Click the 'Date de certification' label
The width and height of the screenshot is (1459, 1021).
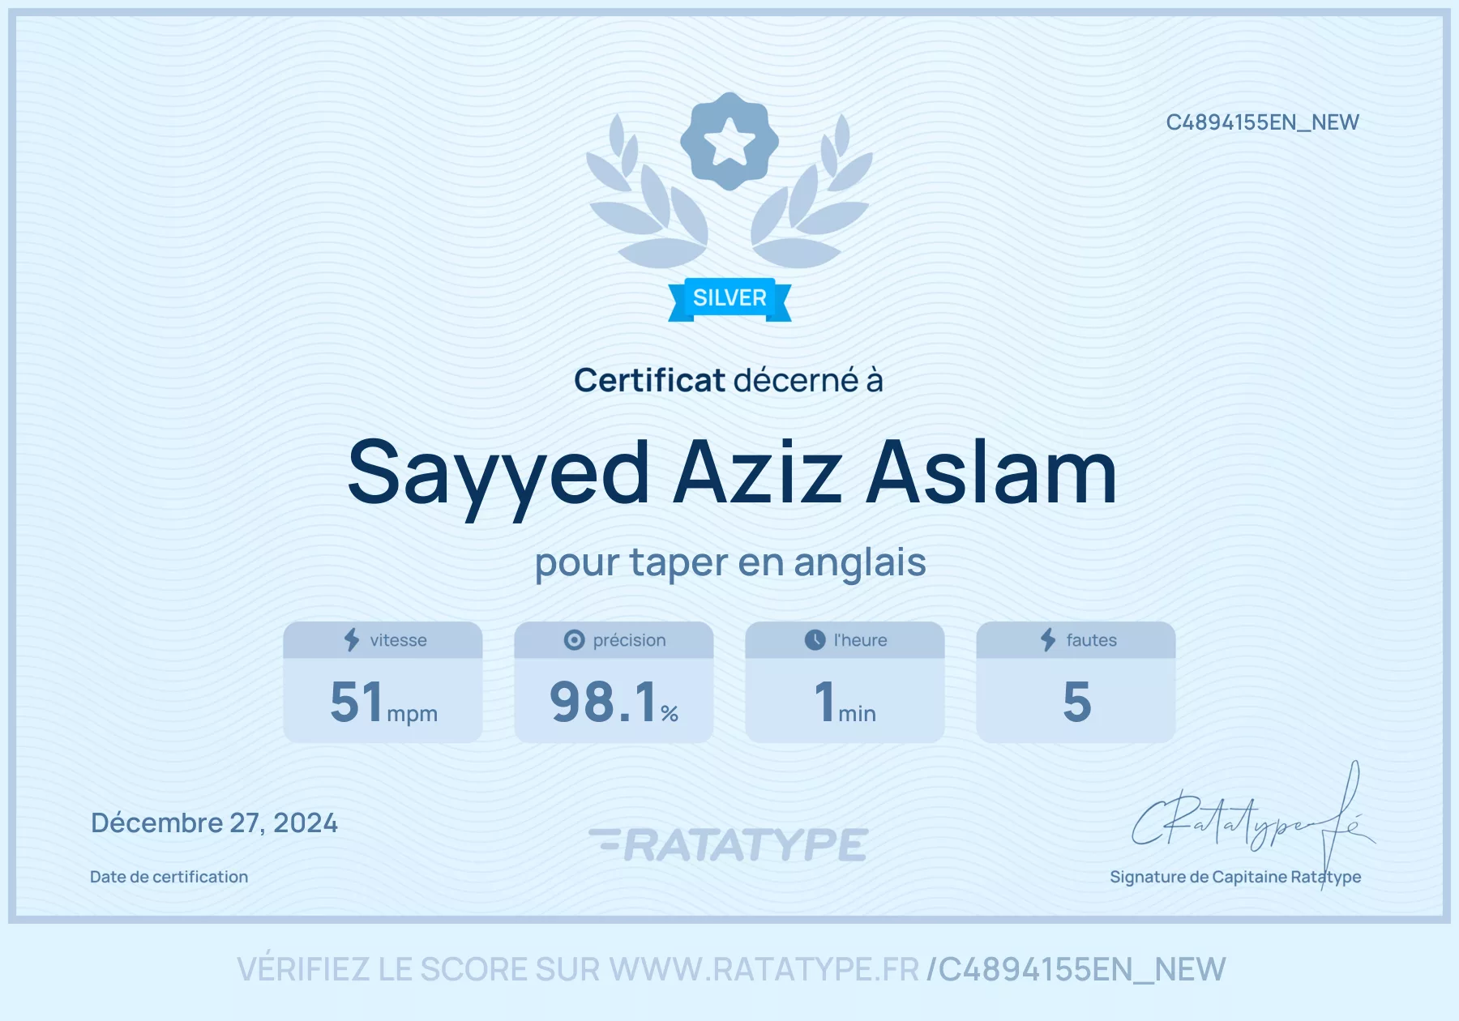click(x=169, y=877)
